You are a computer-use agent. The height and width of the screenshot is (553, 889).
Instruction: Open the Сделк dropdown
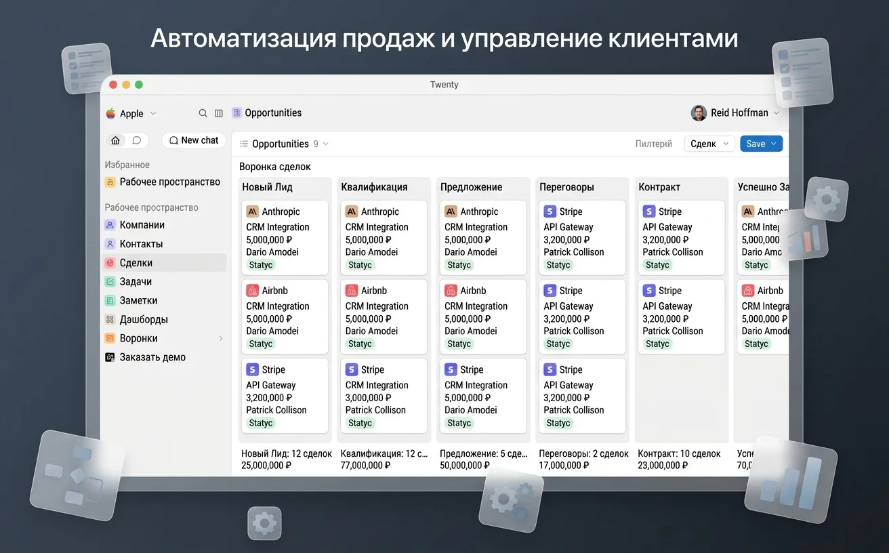click(709, 144)
